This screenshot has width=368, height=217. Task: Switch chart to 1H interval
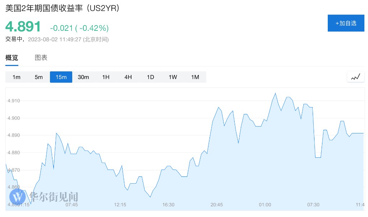pyautogui.click(x=106, y=77)
